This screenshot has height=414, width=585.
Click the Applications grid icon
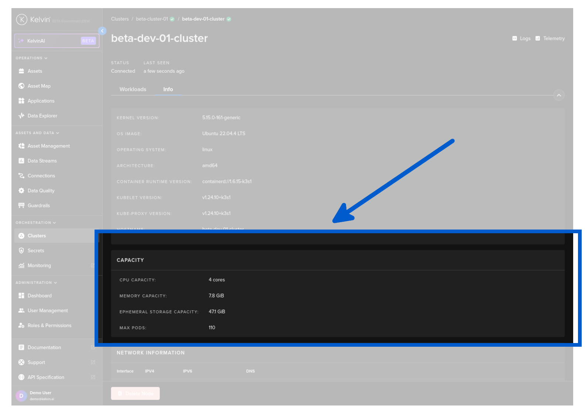[21, 101]
